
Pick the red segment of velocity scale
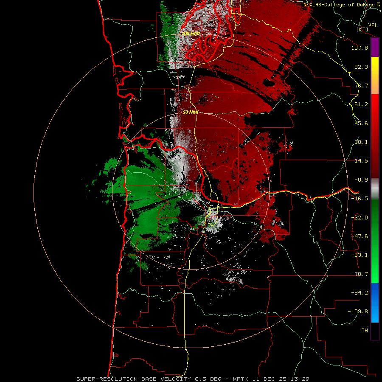375,136
